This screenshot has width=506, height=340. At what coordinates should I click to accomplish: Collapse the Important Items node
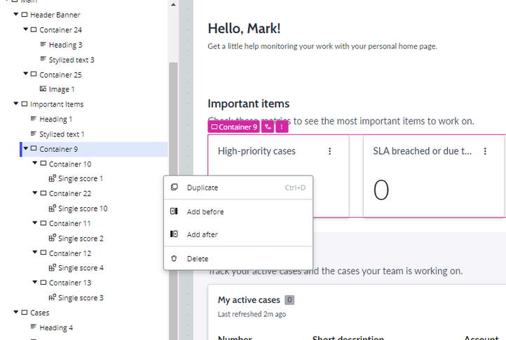15,104
